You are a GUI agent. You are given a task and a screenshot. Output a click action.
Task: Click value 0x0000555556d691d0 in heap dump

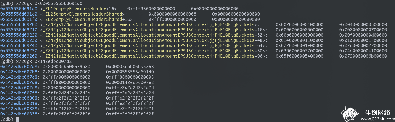pyautogui.click(x=130, y=72)
